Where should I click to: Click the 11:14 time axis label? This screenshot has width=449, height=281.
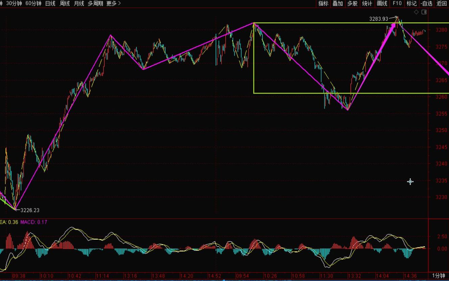pyautogui.click(x=102, y=276)
